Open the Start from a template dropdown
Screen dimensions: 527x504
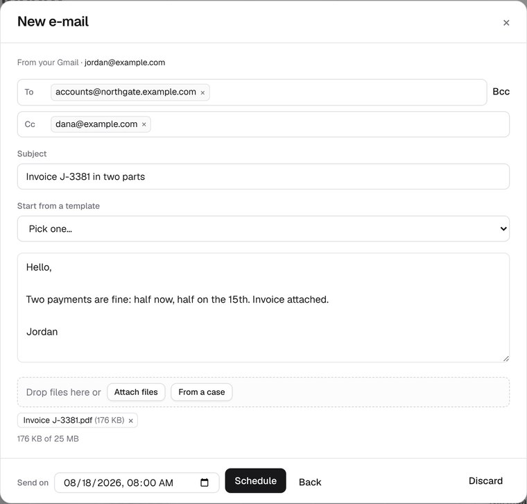[263, 228]
